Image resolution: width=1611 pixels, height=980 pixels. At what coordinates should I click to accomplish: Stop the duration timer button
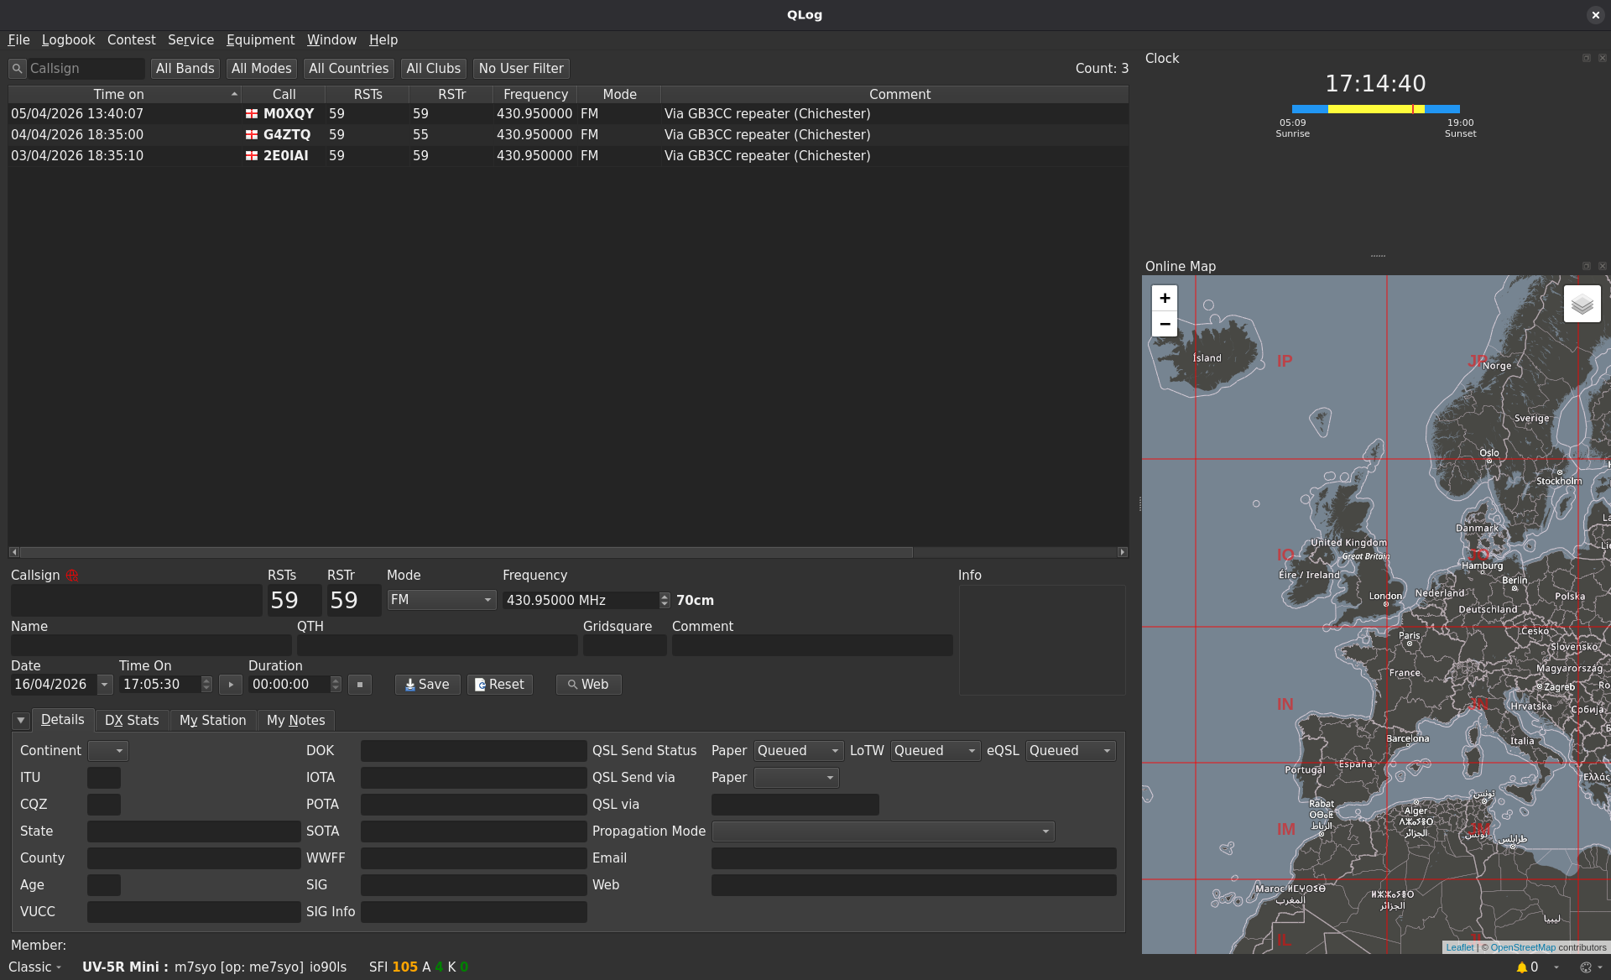click(359, 685)
